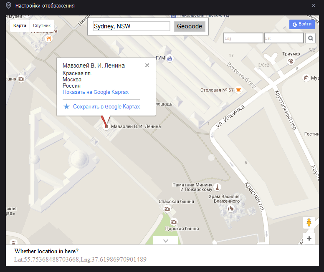324x272 pixels.
Task: Click the Памятник Минину monument icon
Action: [x=217, y=187]
